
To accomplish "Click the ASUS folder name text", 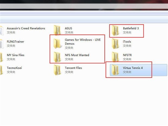I will tap(69, 28).
